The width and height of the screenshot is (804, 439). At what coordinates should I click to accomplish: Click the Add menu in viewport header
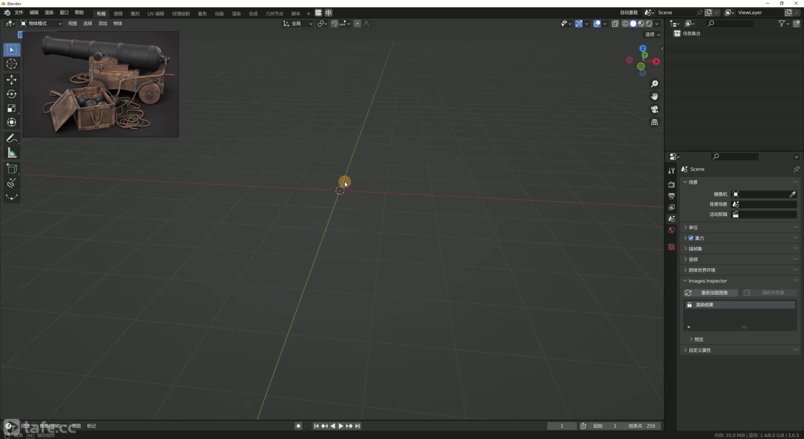pyautogui.click(x=103, y=24)
